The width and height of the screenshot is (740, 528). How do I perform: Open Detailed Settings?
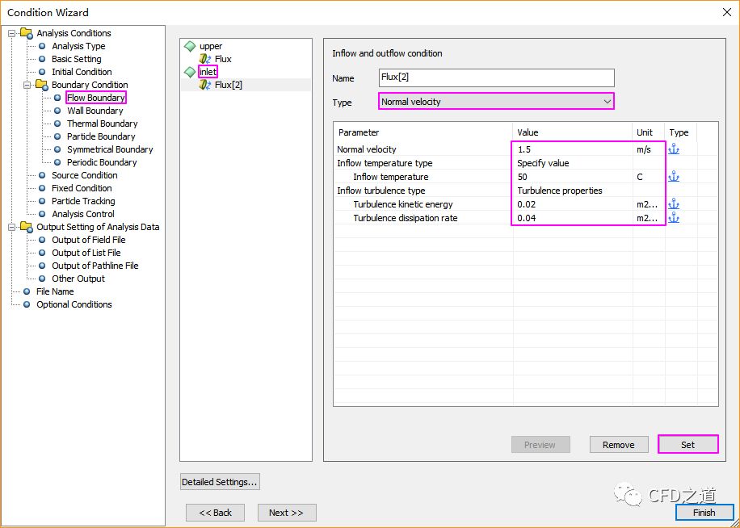(x=220, y=482)
